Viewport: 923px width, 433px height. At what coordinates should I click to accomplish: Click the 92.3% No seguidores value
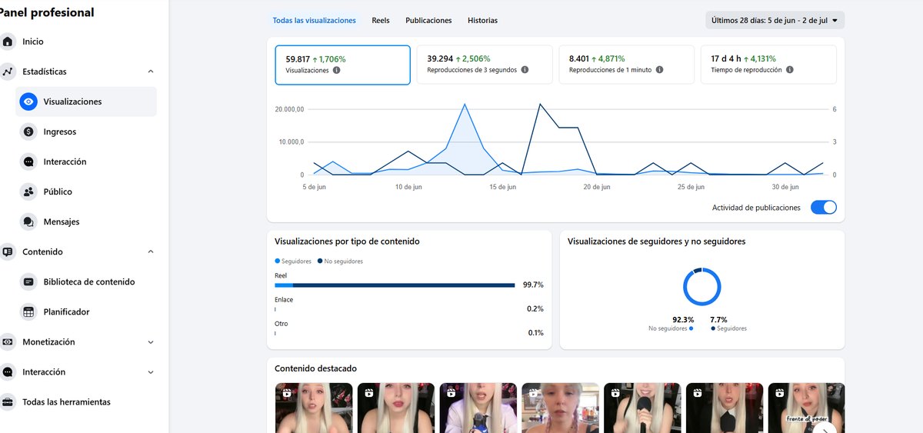click(x=683, y=319)
